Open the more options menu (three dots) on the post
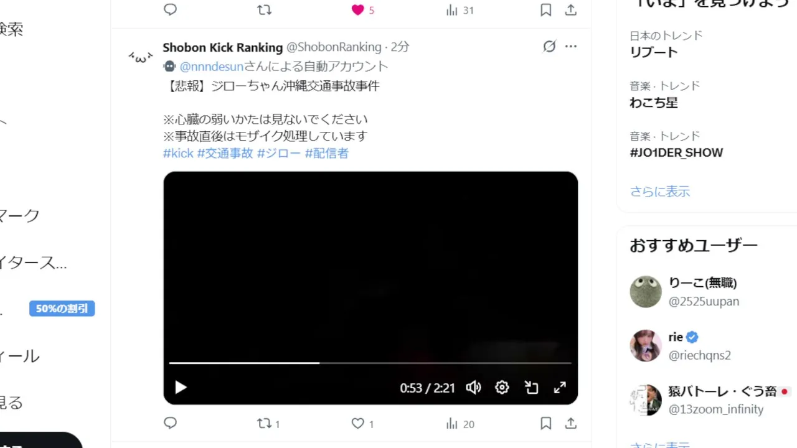Screen dimensions: 797x448 point(571,47)
